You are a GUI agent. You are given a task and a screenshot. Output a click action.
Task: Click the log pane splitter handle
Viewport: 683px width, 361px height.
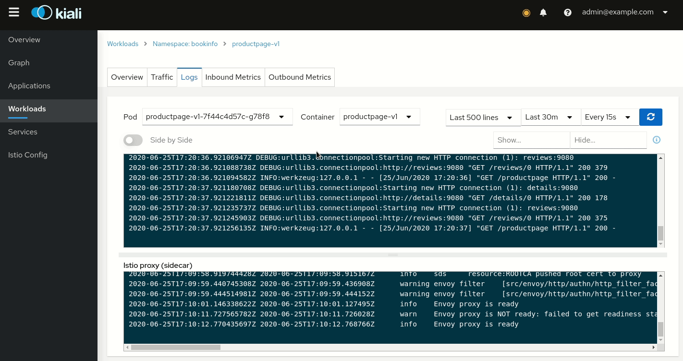point(393,255)
